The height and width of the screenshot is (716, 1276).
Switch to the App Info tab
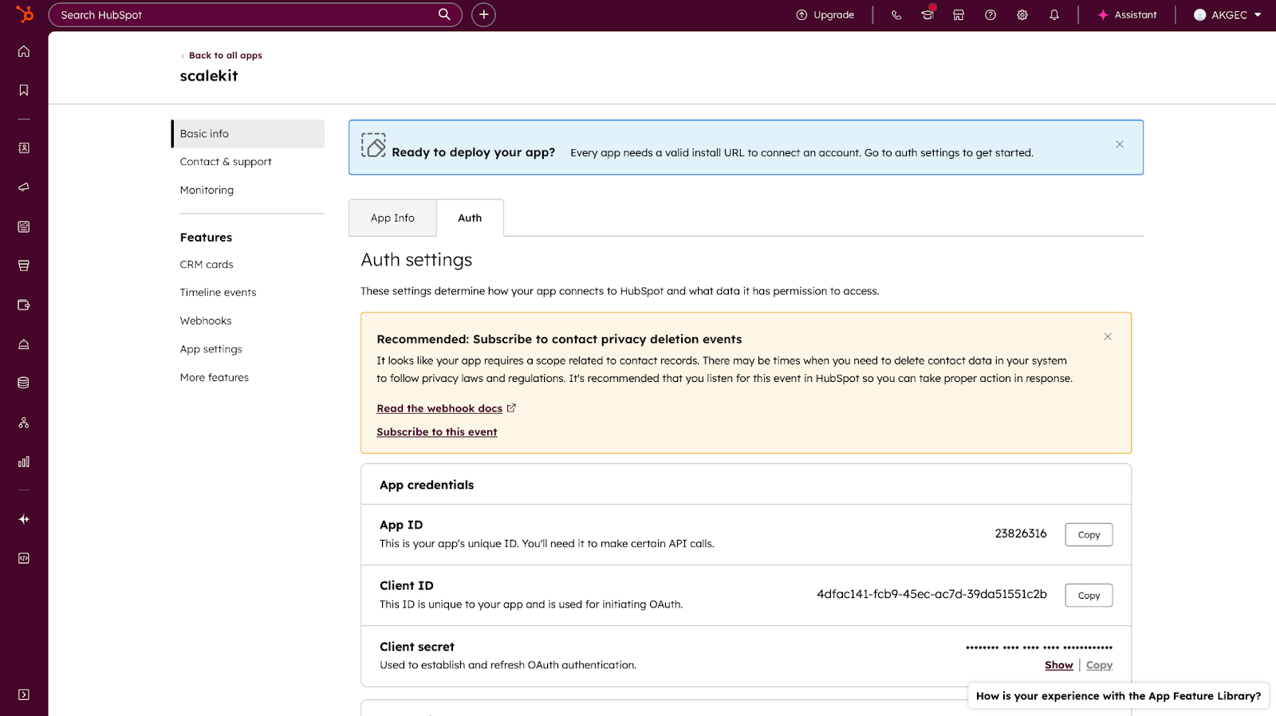click(392, 218)
